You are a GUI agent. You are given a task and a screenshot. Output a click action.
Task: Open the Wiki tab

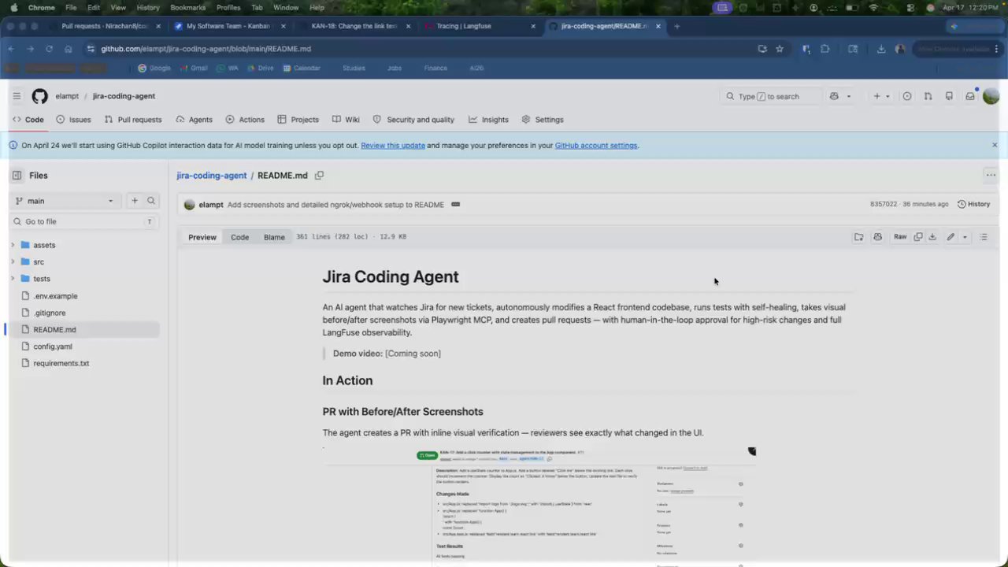[x=346, y=120]
